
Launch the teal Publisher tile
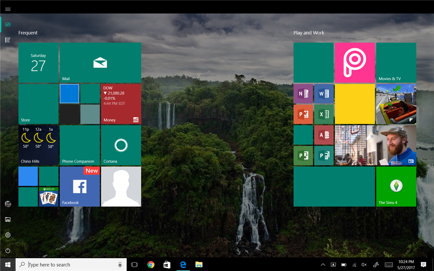(324, 156)
